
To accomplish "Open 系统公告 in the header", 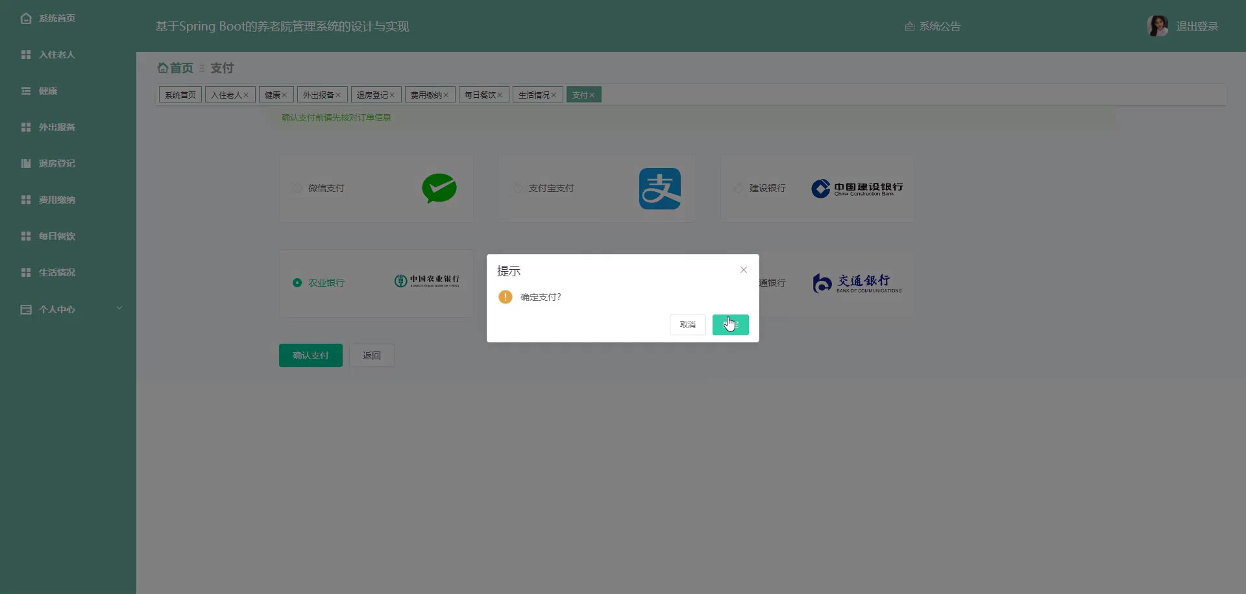I will (940, 27).
